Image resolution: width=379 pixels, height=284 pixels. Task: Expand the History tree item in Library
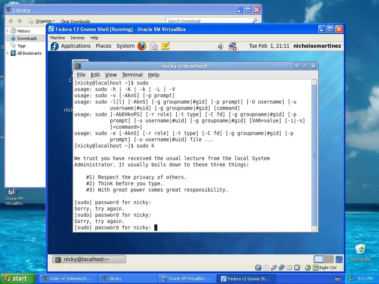coord(7,31)
